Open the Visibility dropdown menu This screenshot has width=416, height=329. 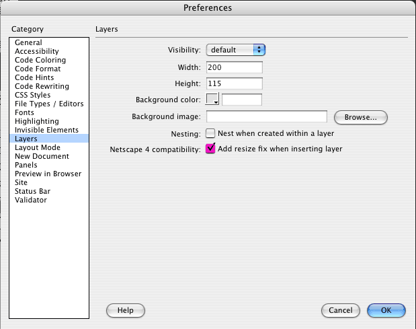click(236, 50)
